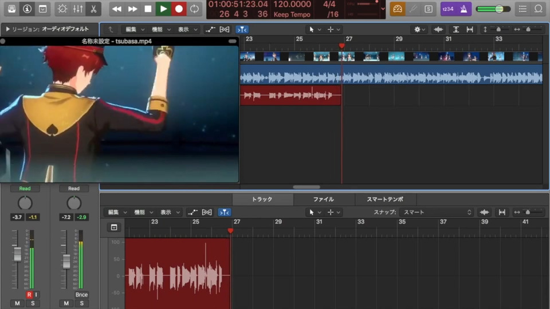The height and width of the screenshot is (309, 550).
Task: Open the 機能 menu in the tracks area
Action: point(161,29)
